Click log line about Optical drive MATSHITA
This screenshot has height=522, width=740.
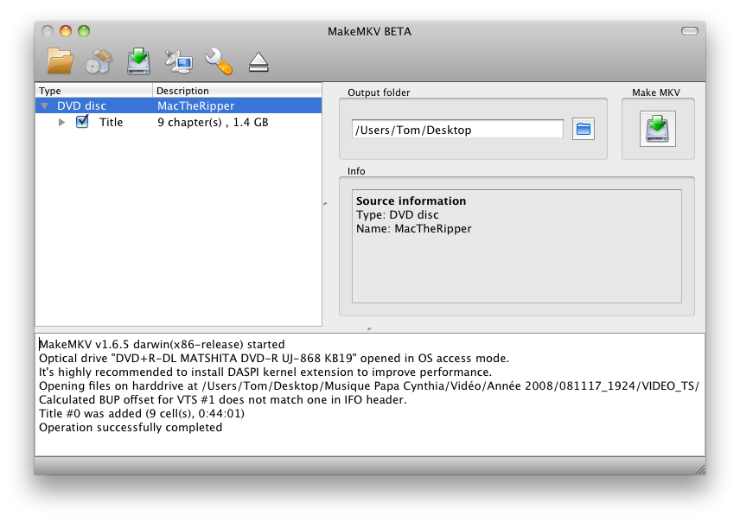point(274,358)
